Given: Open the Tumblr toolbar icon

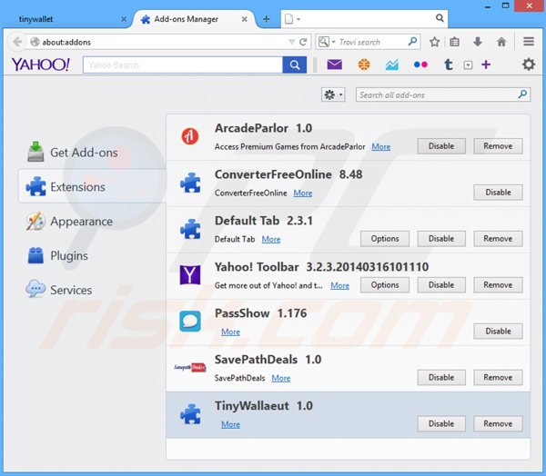Looking at the screenshot, I should [449, 64].
